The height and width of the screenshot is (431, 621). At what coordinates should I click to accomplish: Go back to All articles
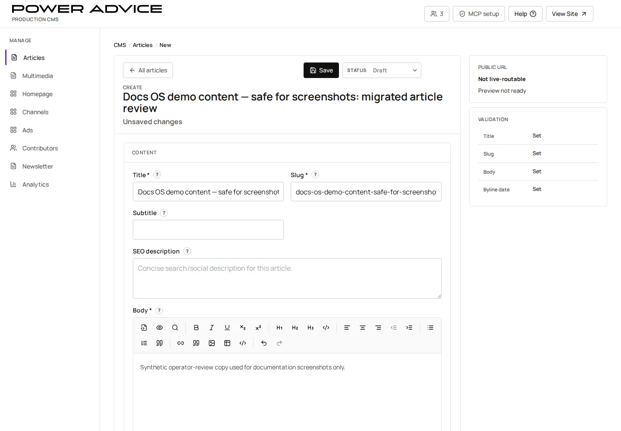tap(148, 70)
